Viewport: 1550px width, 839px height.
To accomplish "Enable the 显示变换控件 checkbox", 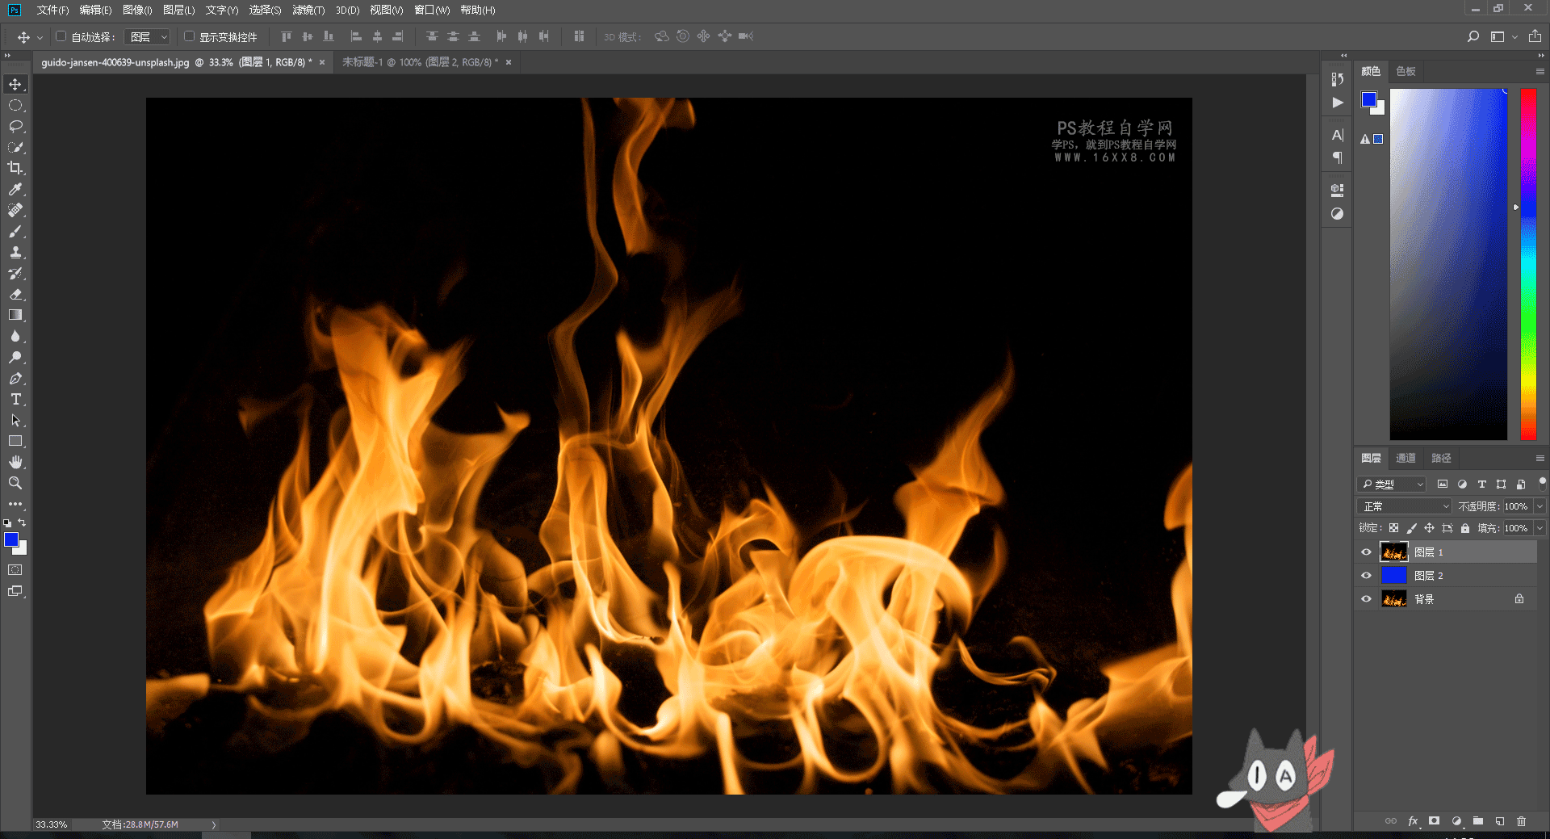I will tap(189, 36).
